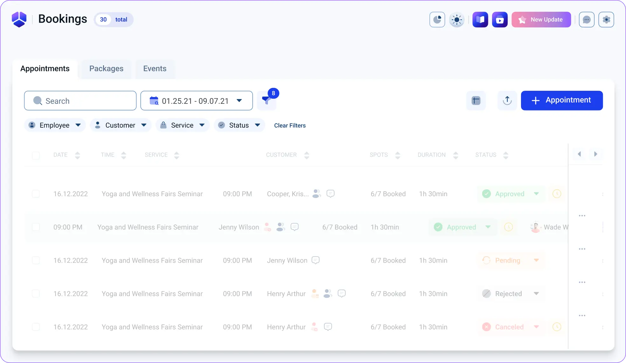Open the chat support icon
Viewport: 626px width, 363px height.
(x=587, y=20)
